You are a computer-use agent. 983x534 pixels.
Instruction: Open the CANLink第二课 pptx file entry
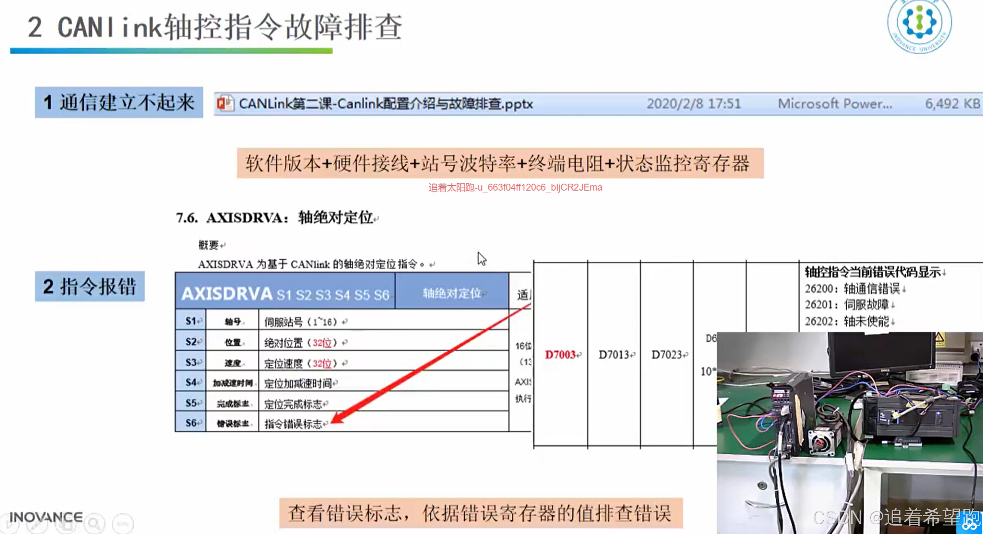(x=385, y=104)
